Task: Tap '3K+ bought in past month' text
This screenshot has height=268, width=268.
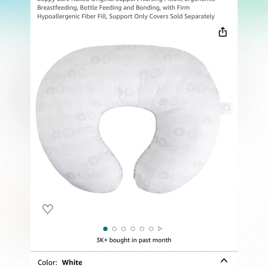Action: pyautogui.click(x=134, y=240)
